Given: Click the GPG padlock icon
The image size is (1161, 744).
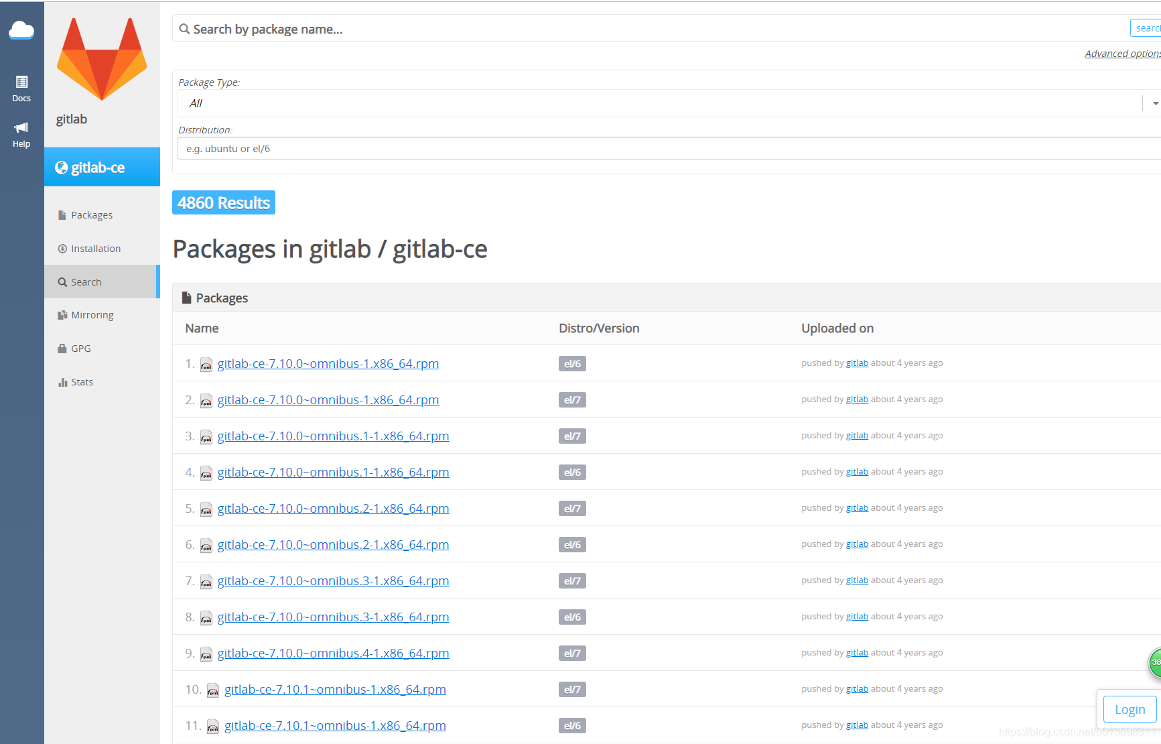Looking at the screenshot, I should 62,348.
